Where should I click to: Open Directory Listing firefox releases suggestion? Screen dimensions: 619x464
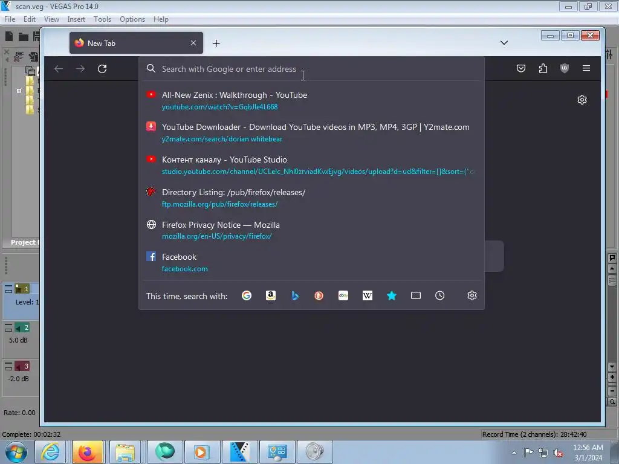pos(311,198)
